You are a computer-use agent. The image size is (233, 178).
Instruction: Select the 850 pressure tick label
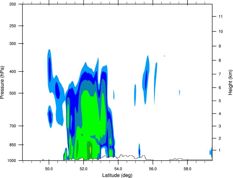pos(13,145)
